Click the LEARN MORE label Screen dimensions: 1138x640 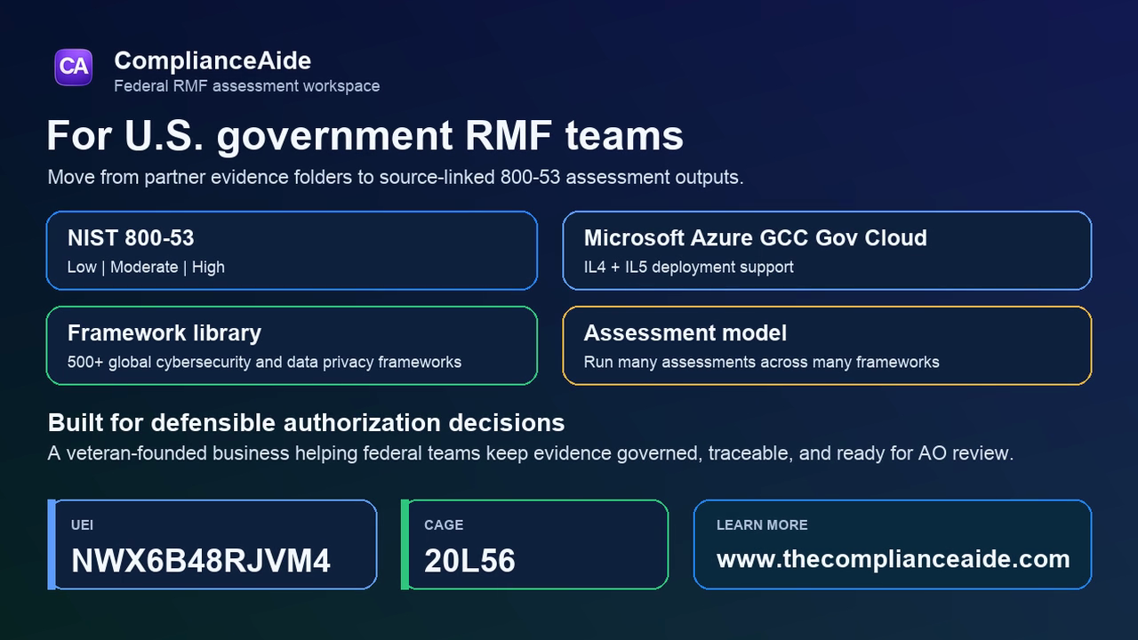pos(762,525)
